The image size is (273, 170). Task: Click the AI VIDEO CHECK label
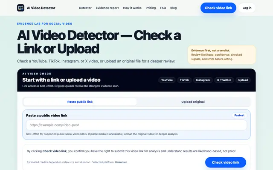[x=37, y=74]
